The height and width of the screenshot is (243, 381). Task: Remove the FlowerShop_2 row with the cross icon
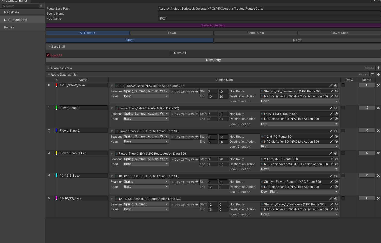coord(378,131)
